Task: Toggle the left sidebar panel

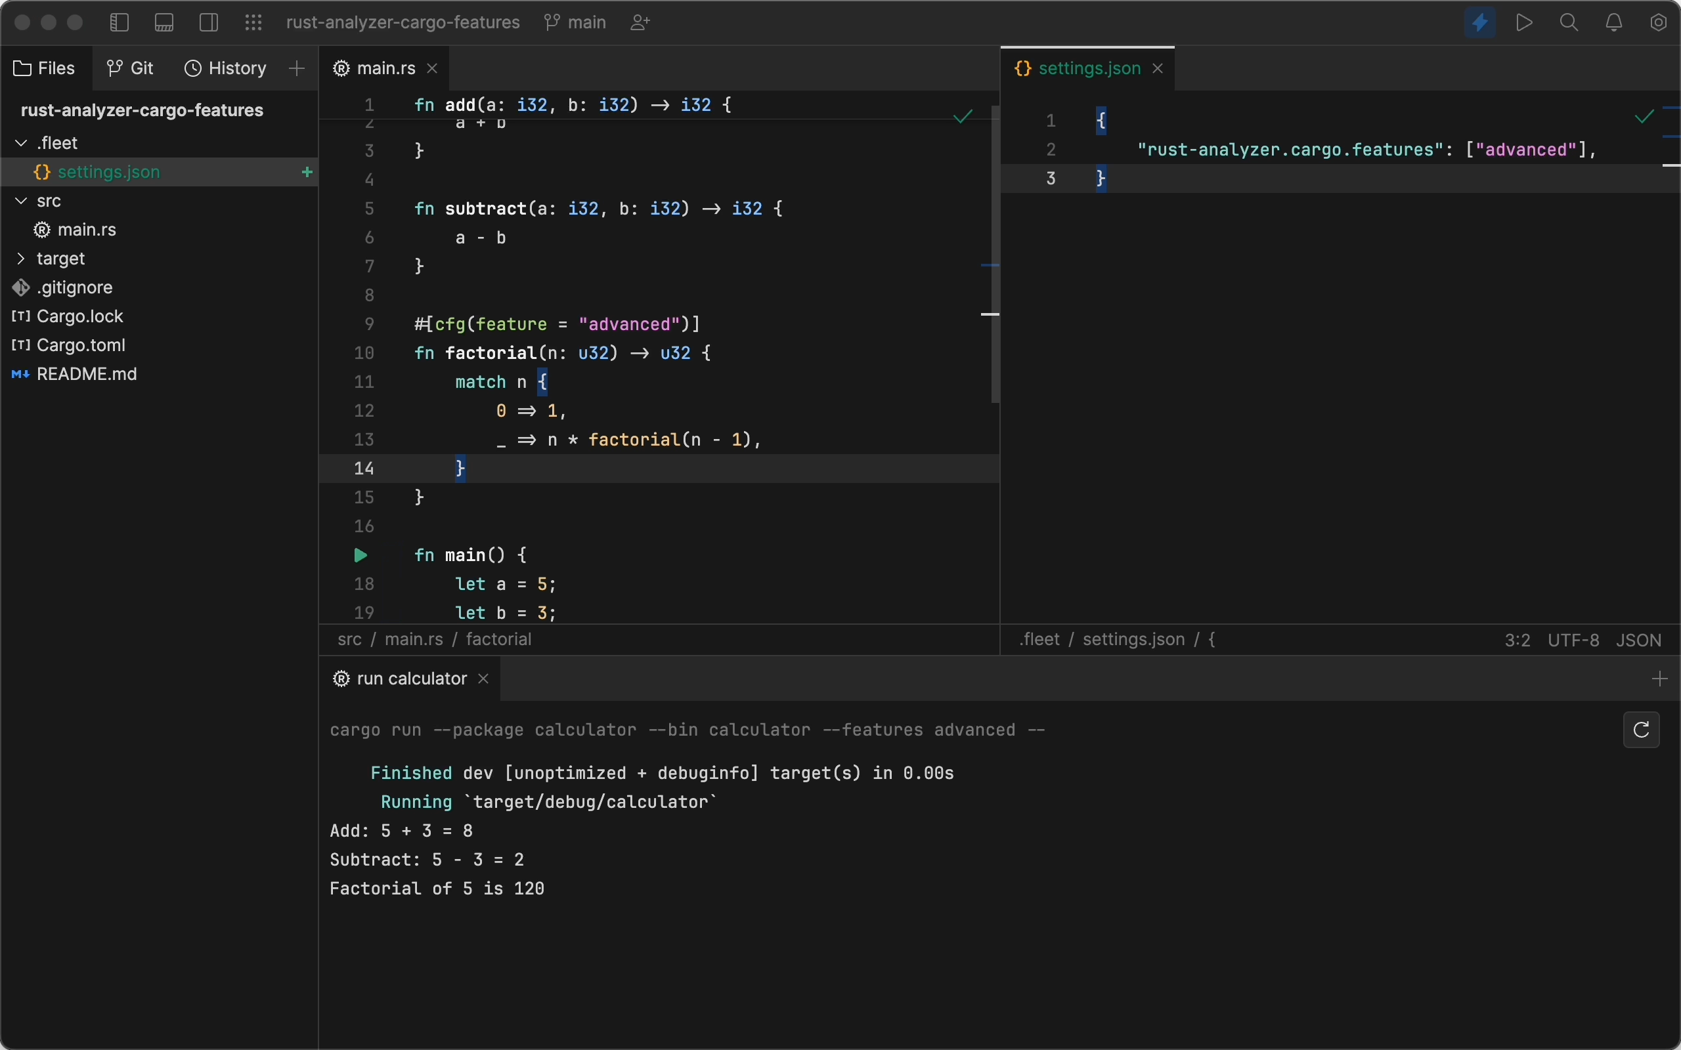Action: [118, 22]
